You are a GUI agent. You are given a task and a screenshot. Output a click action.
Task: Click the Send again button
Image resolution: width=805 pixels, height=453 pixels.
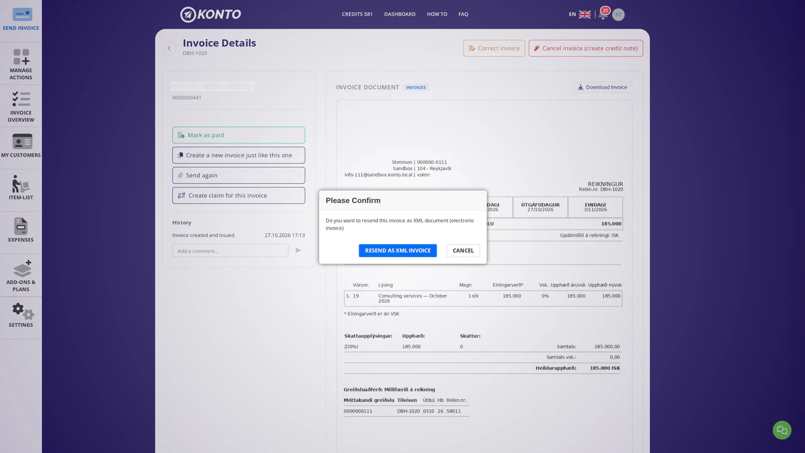(x=238, y=175)
